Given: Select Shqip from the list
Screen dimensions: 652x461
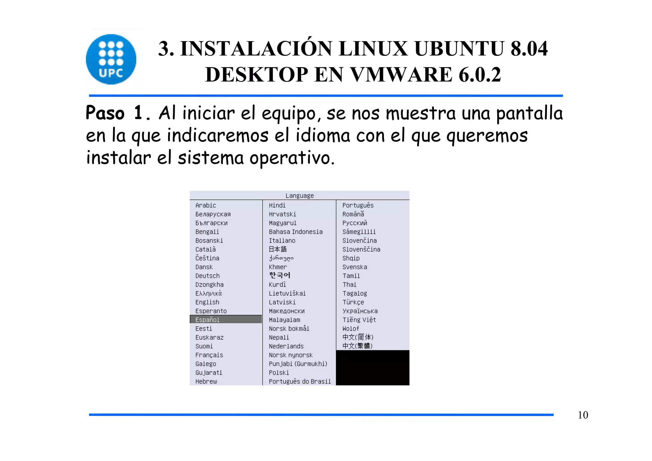Looking at the screenshot, I should pos(351,258).
